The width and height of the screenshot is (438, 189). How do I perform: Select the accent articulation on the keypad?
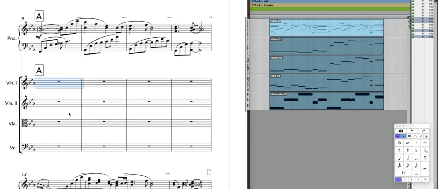408,143
